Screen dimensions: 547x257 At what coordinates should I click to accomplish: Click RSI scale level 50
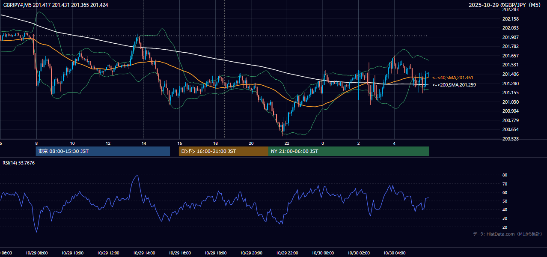point(505,201)
